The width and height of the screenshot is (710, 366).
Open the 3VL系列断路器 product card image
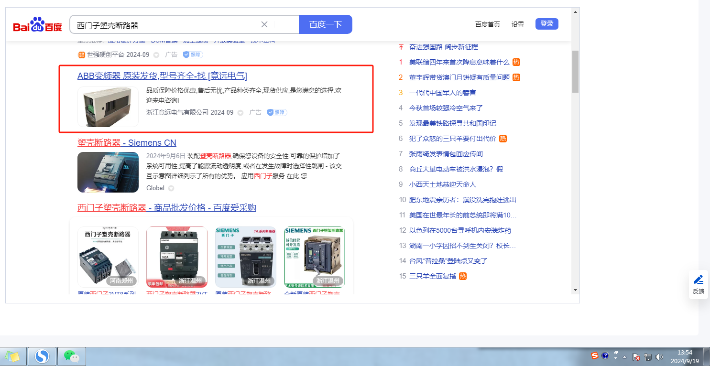[246, 257]
